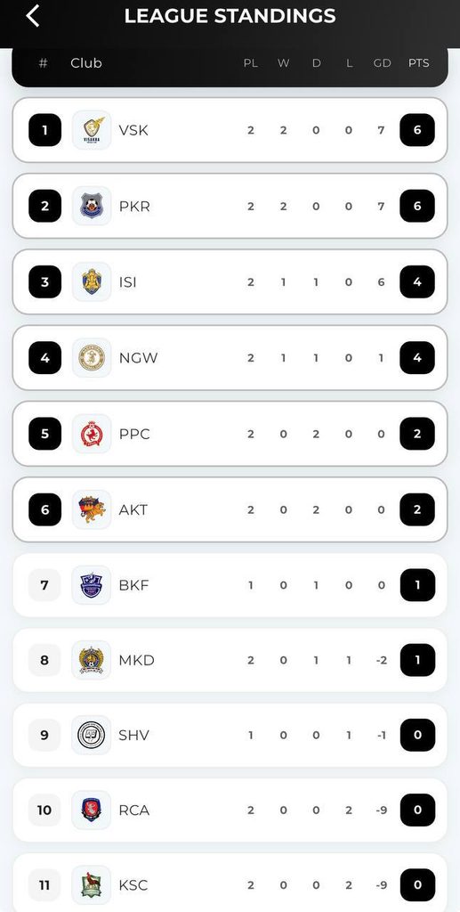460x912 pixels.
Task: Open SHV circular logo
Action: click(x=92, y=735)
